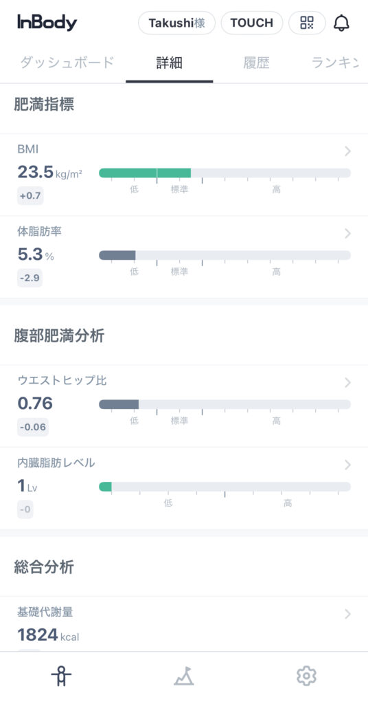Expand BMI details chevron
Screen dimensions: 368x704
(x=348, y=151)
